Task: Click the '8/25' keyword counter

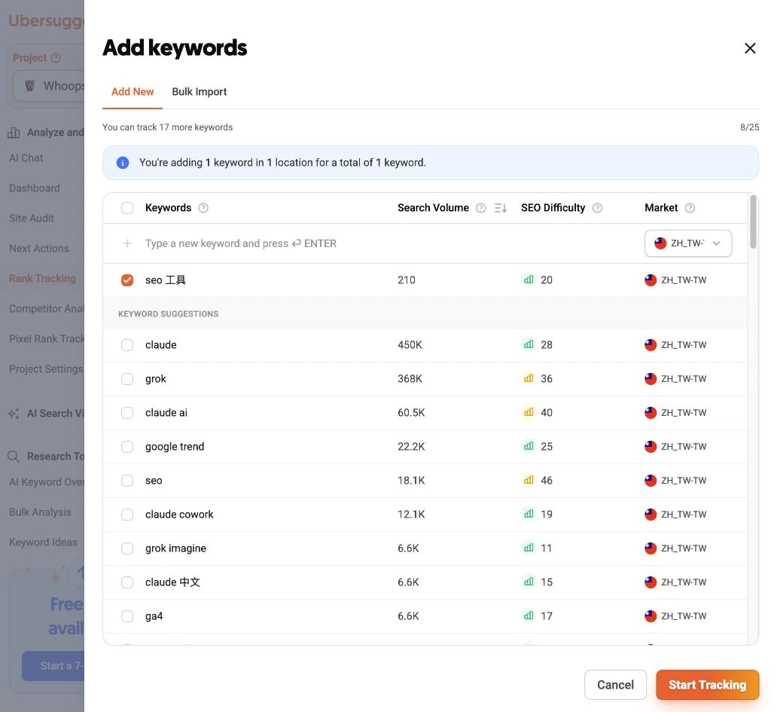Action: point(749,127)
